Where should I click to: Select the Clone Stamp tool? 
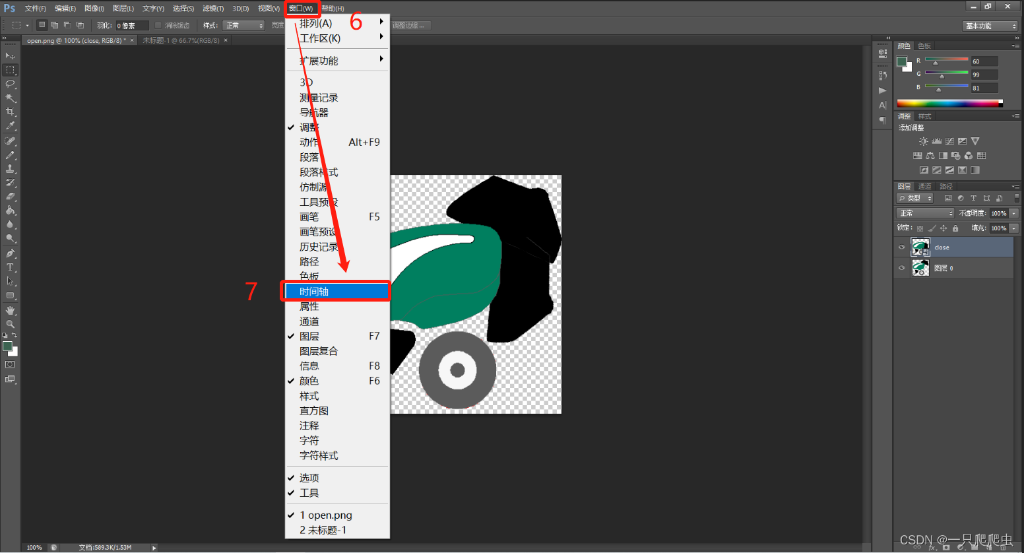(10, 169)
